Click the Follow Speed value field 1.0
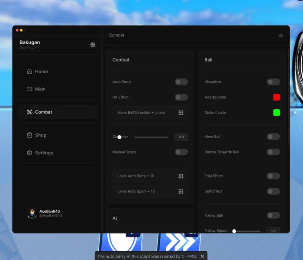303x260 pixels. coord(273,231)
